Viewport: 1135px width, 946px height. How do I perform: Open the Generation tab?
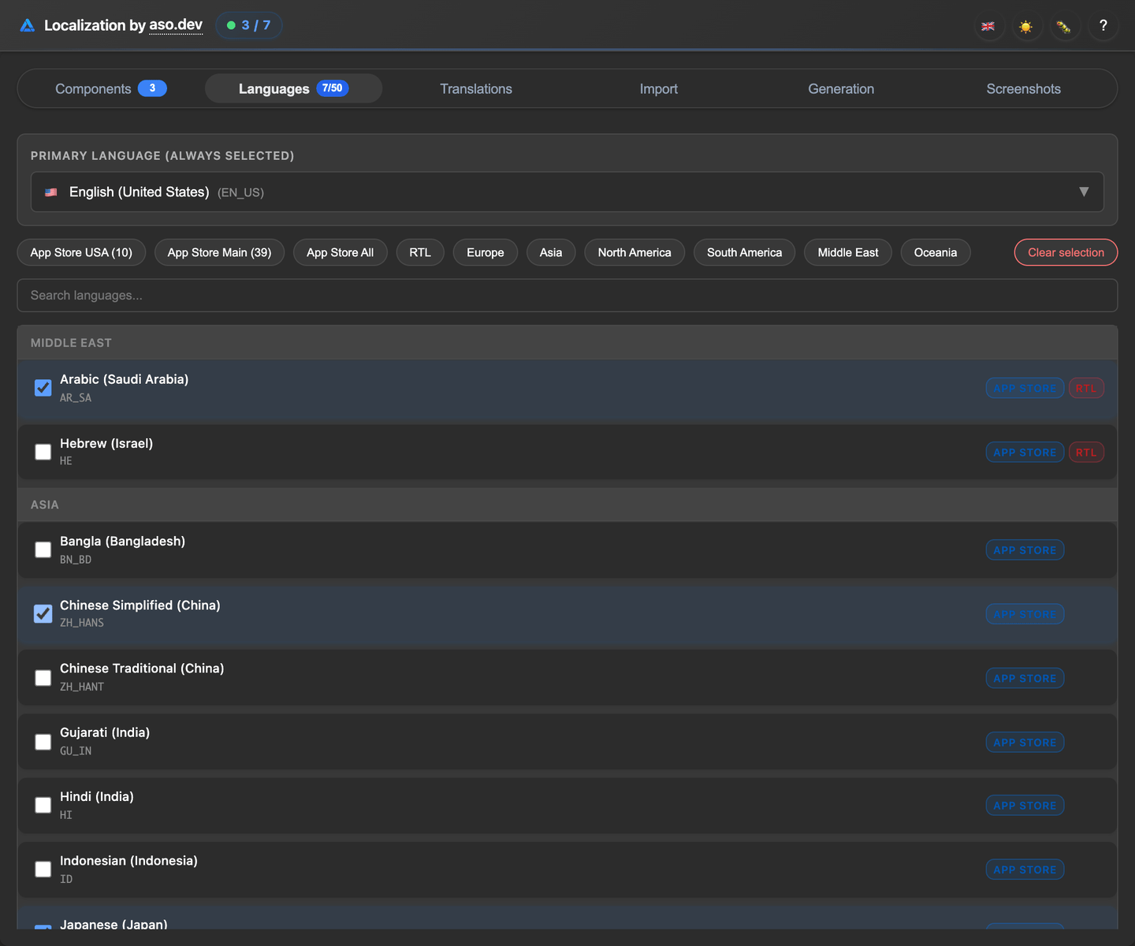pyautogui.click(x=841, y=89)
